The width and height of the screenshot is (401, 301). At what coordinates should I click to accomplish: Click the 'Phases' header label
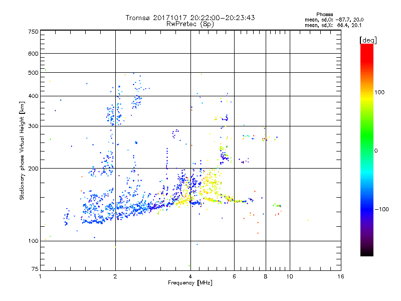tap(324, 15)
